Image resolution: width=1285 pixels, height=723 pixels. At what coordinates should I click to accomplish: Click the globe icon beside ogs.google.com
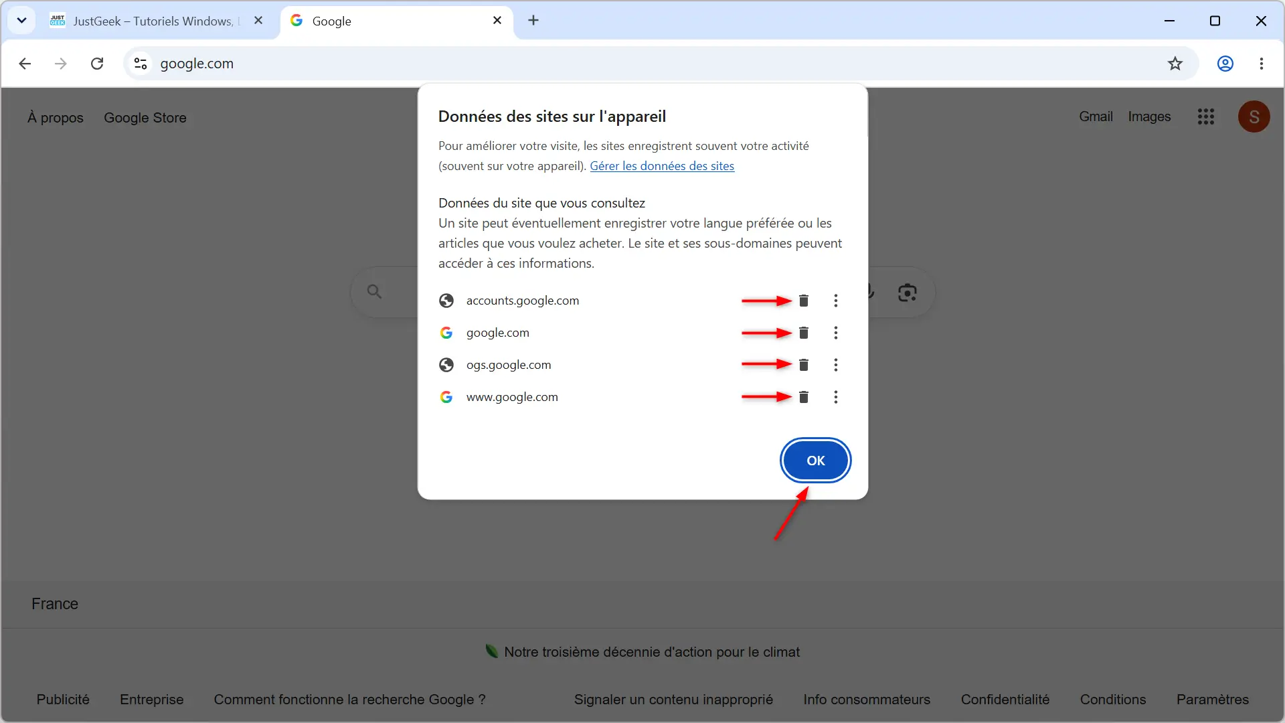[x=446, y=365]
